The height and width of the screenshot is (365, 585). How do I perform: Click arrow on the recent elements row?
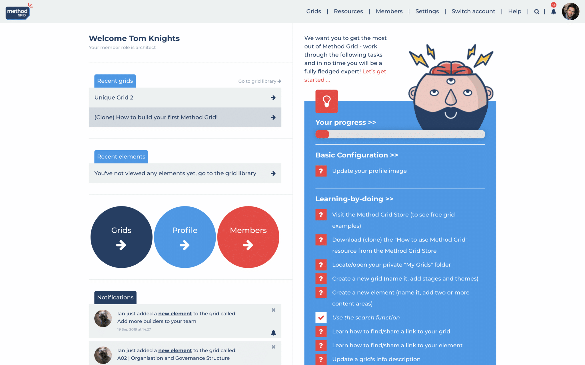pos(273,173)
